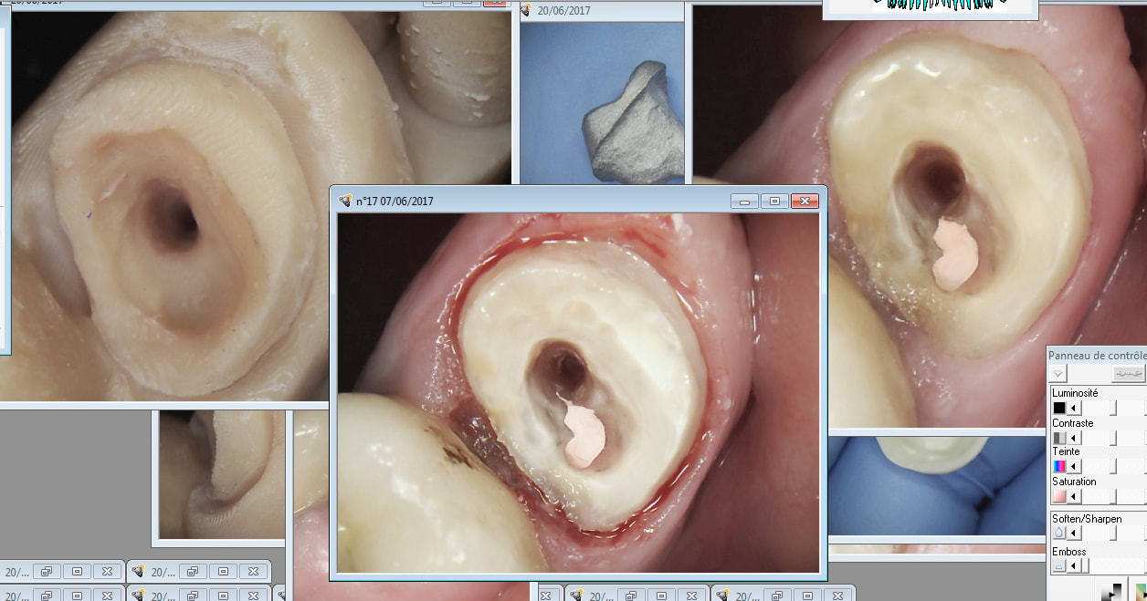
Task: Click the Saturation slider handle
Action: 1113,496
